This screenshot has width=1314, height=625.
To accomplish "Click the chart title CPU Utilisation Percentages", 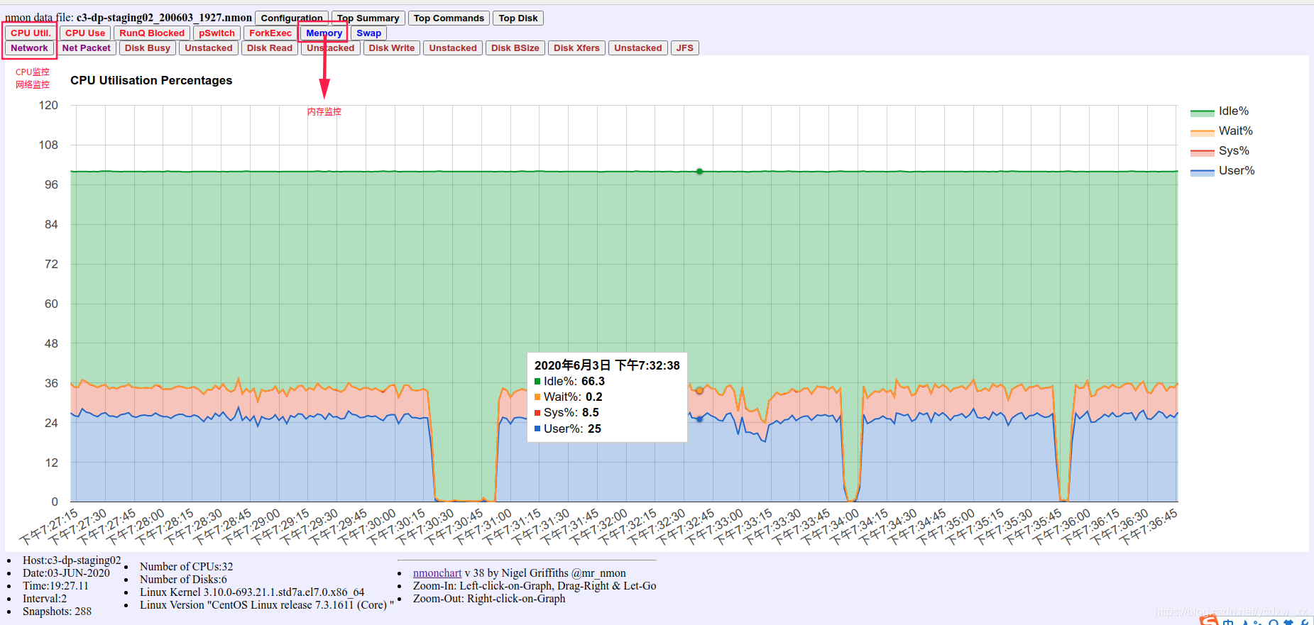I will pos(151,81).
